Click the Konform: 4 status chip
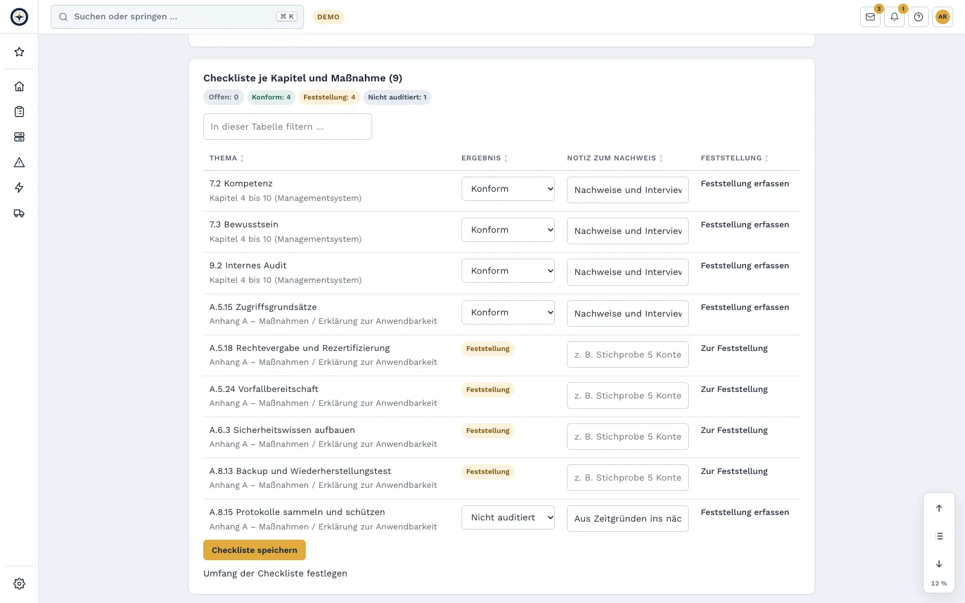Screen dimensions: 965x603 pyautogui.click(x=271, y=97)
